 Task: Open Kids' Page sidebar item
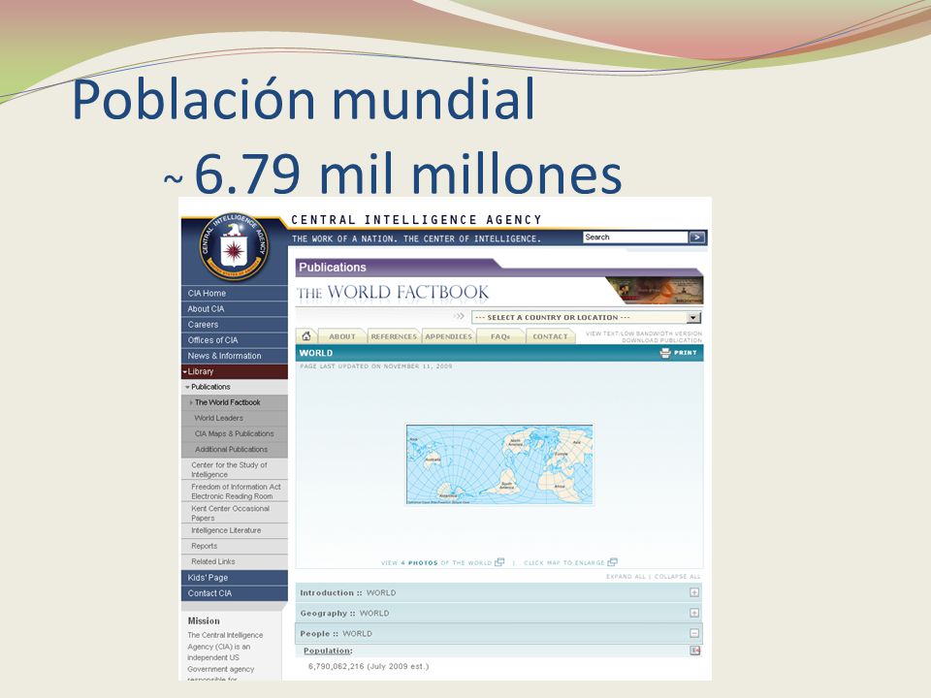coord(234,578)
